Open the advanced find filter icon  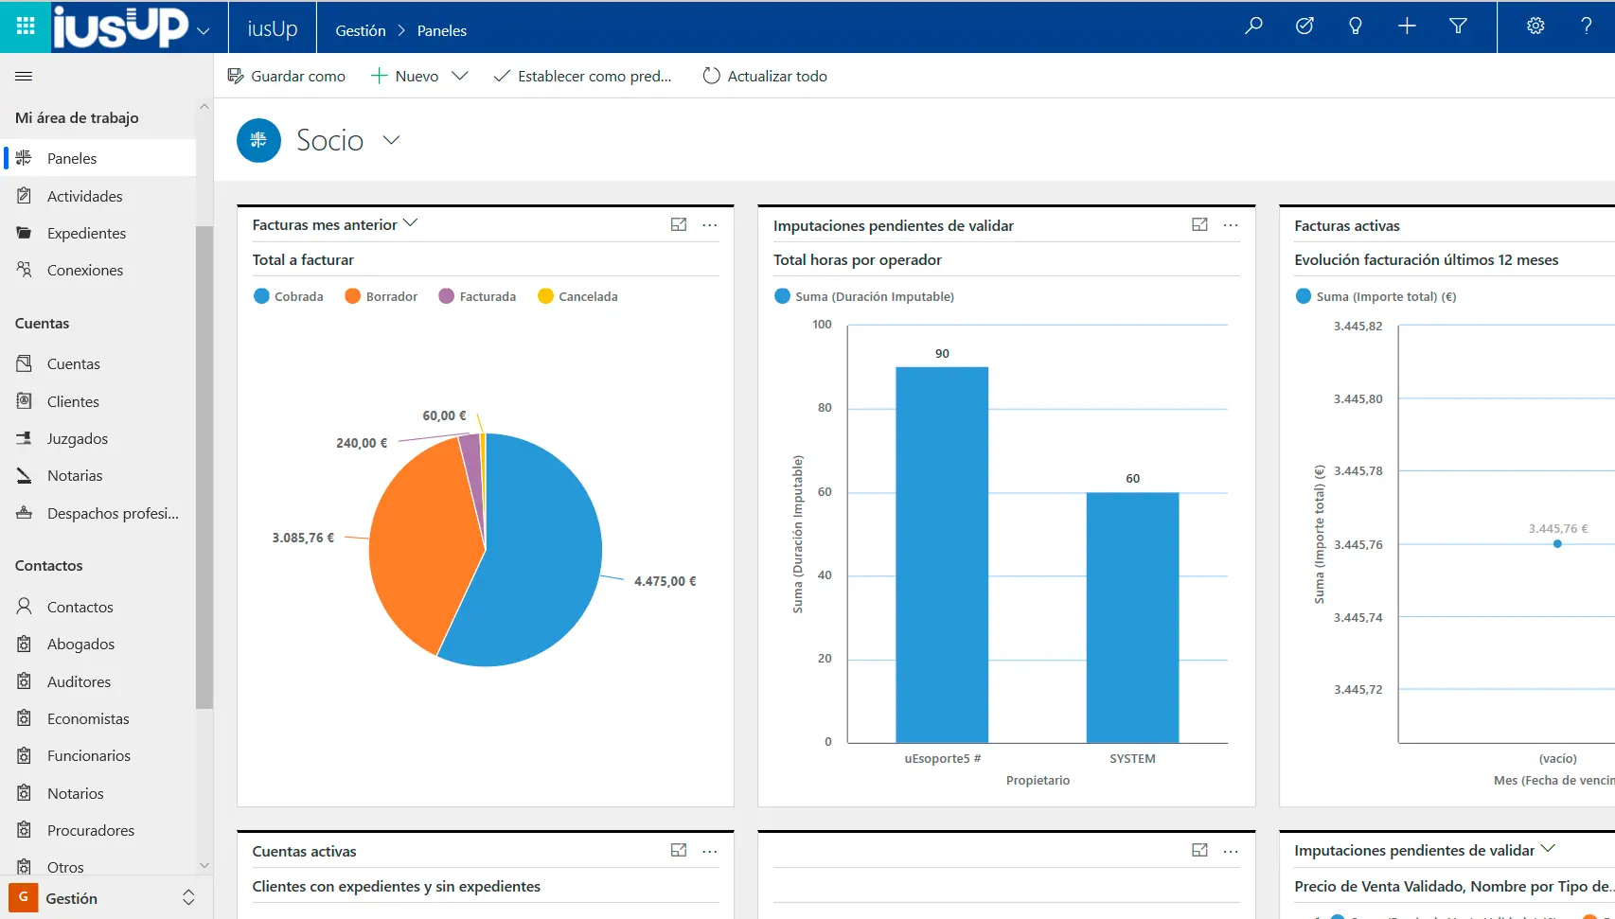coord(1458,27)
